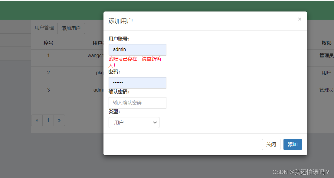Click the 序号 column header
The width and height of the screenshot is (334, 178).
[48, 43]
